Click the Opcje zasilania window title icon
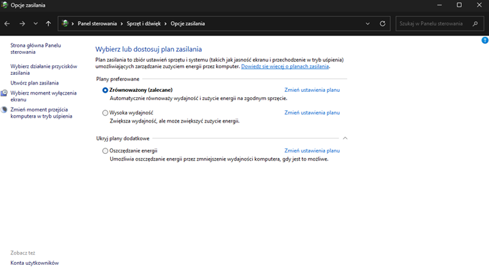 click(x=4, y=5)
